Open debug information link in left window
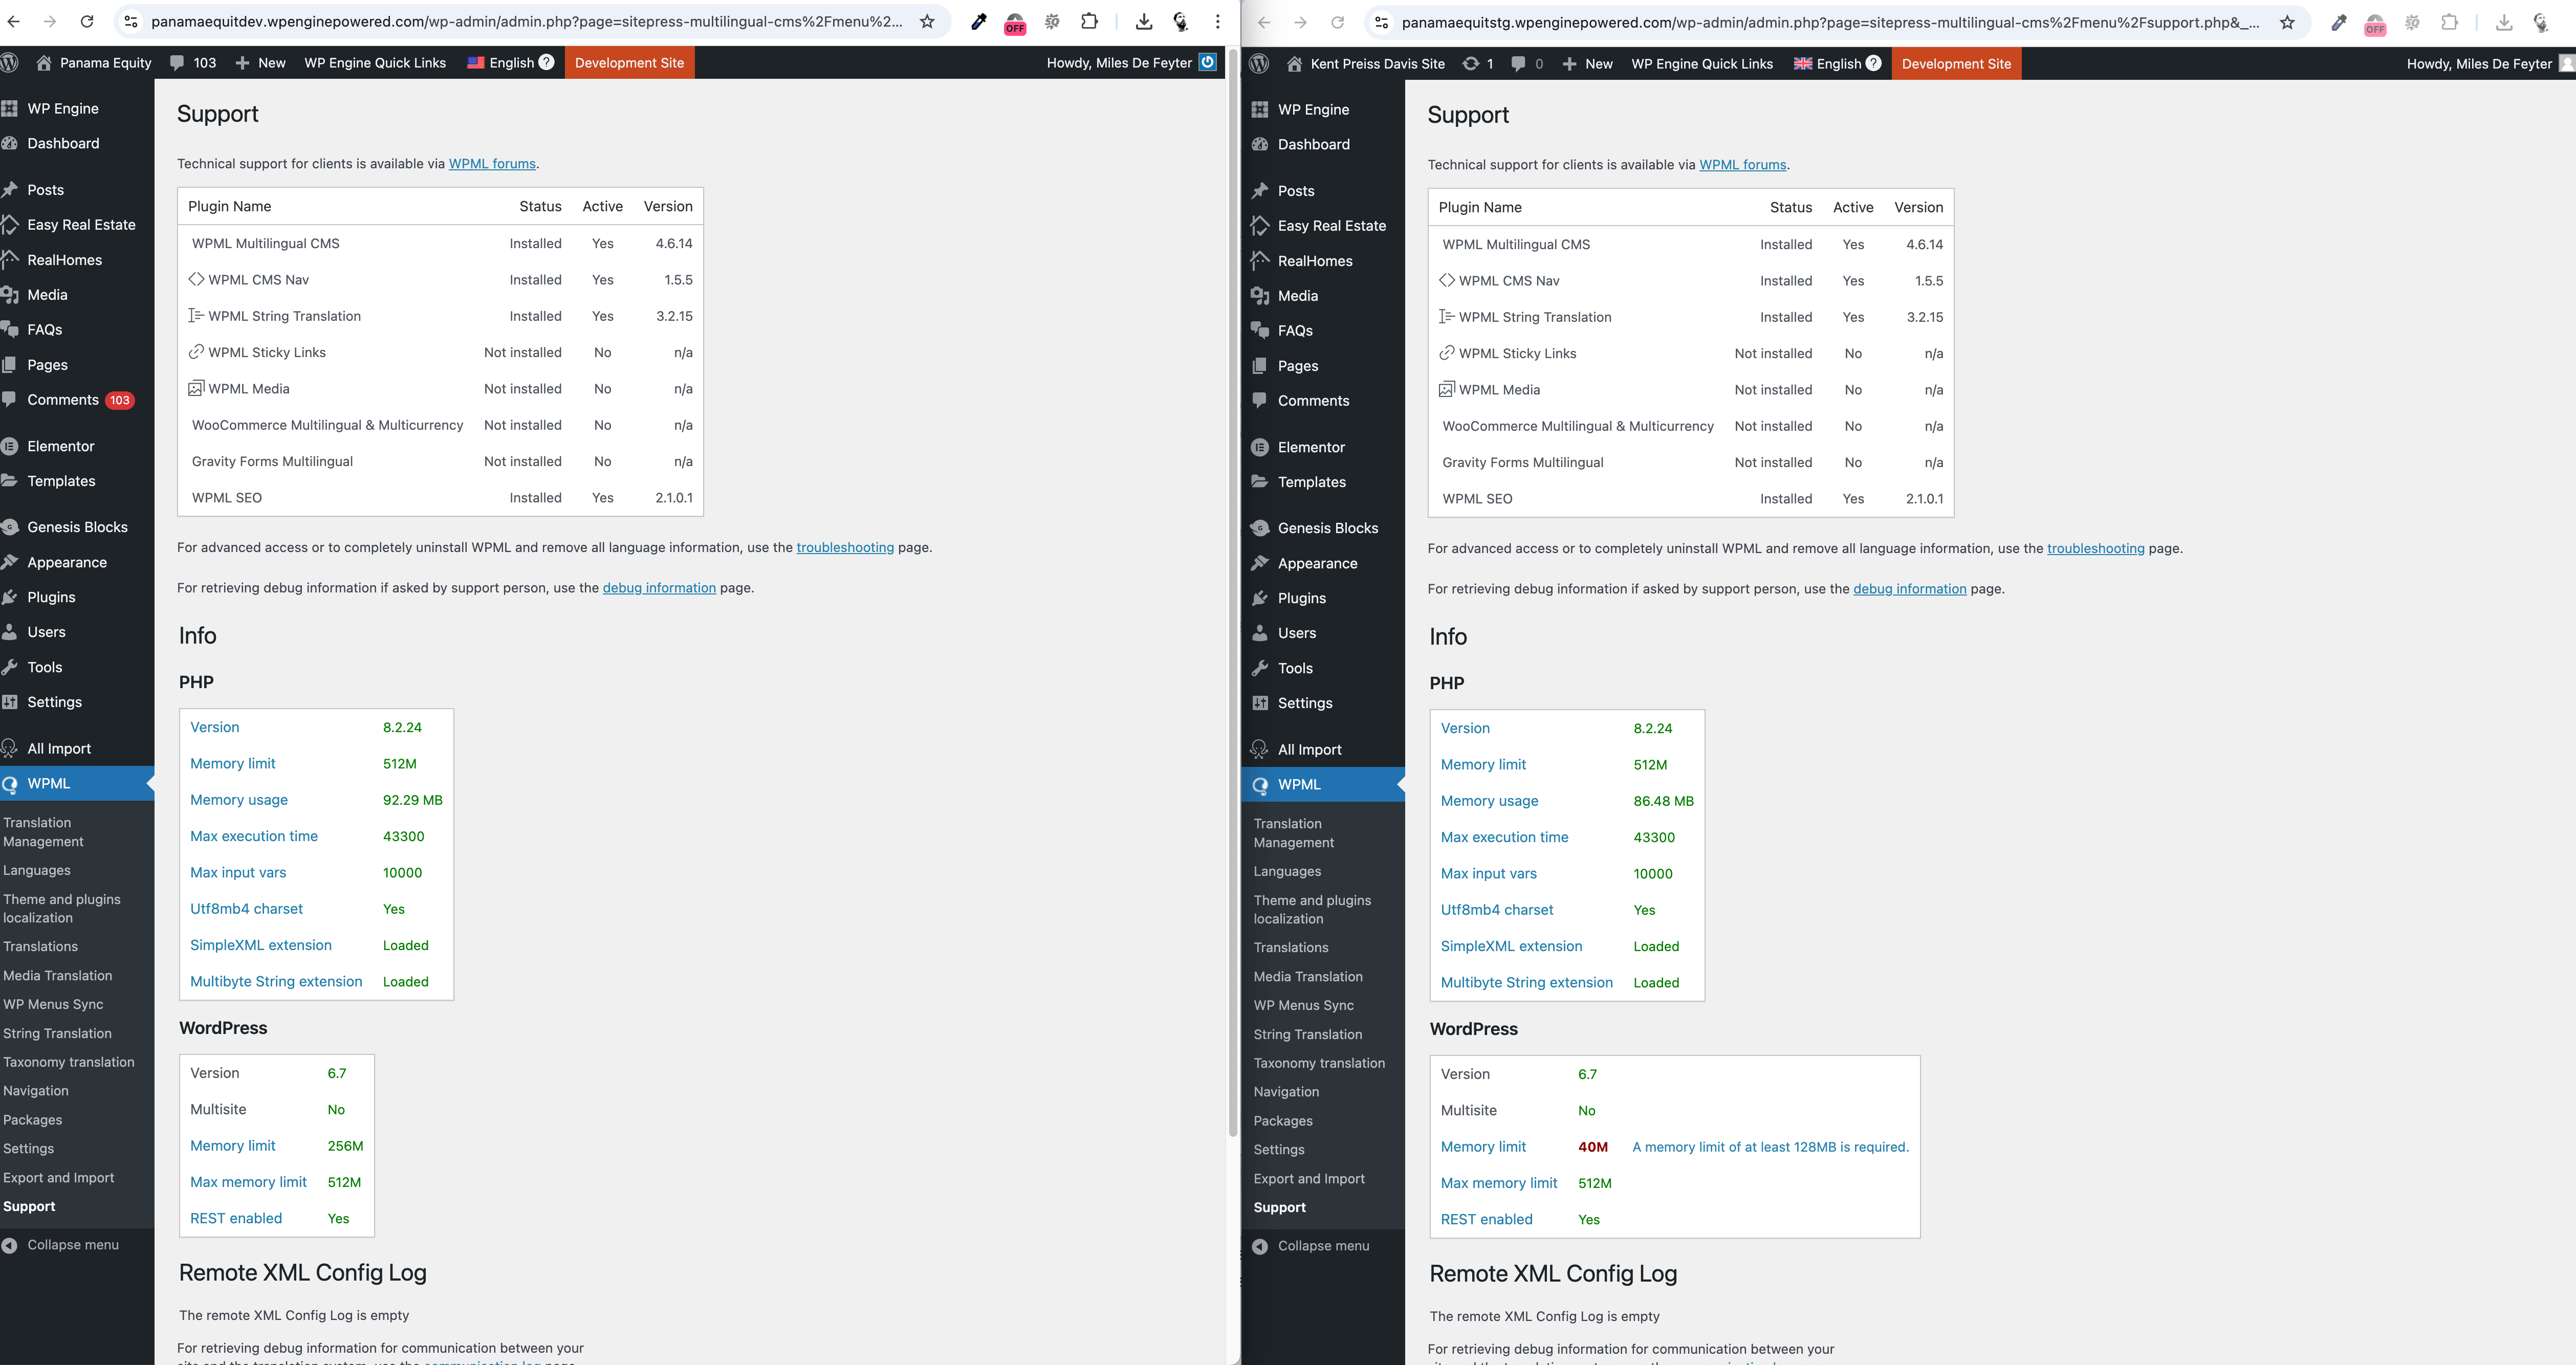The image size is (2576, 1365). (x=659, y=588)
